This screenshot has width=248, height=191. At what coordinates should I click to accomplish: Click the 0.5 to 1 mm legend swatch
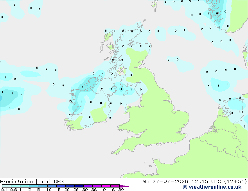pos(16,186)
